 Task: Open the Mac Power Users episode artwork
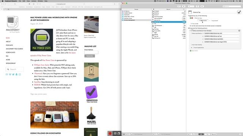[41, 40]
